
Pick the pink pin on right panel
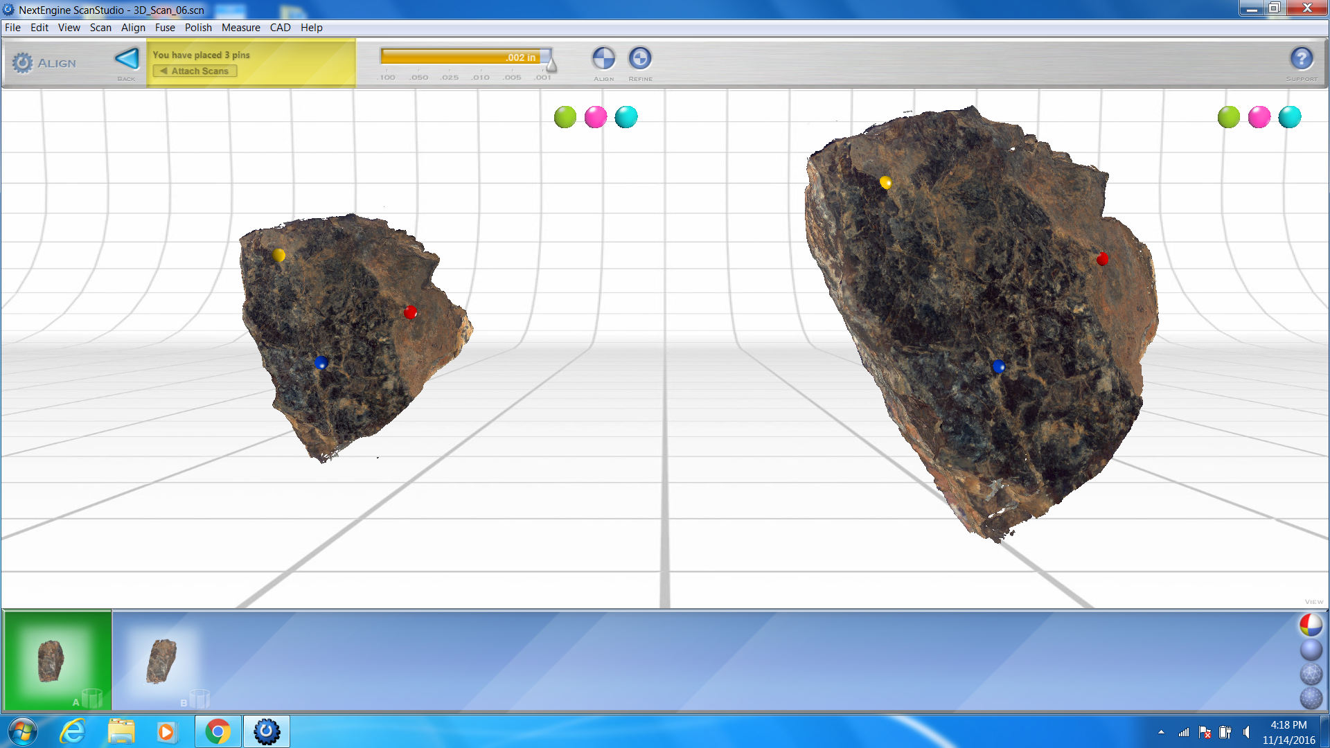[1259, 117]
